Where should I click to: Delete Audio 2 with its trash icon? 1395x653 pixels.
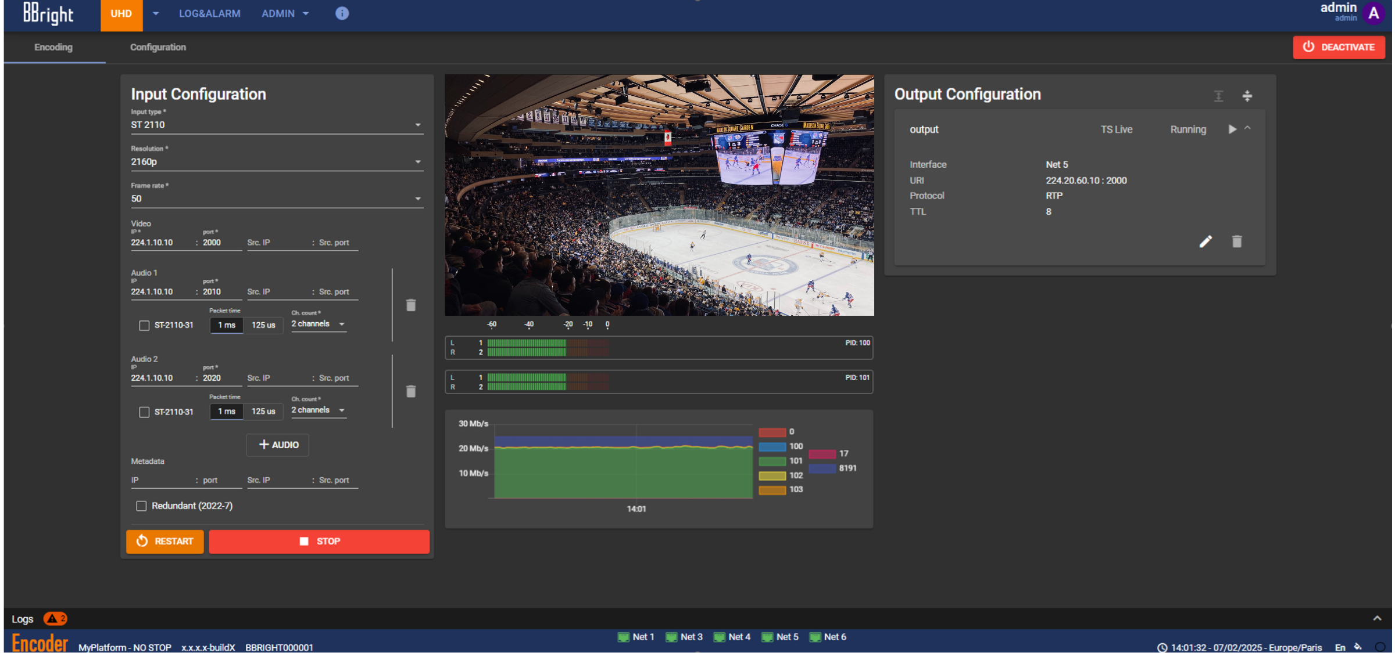pyautogui.click(x=411, y=391)
